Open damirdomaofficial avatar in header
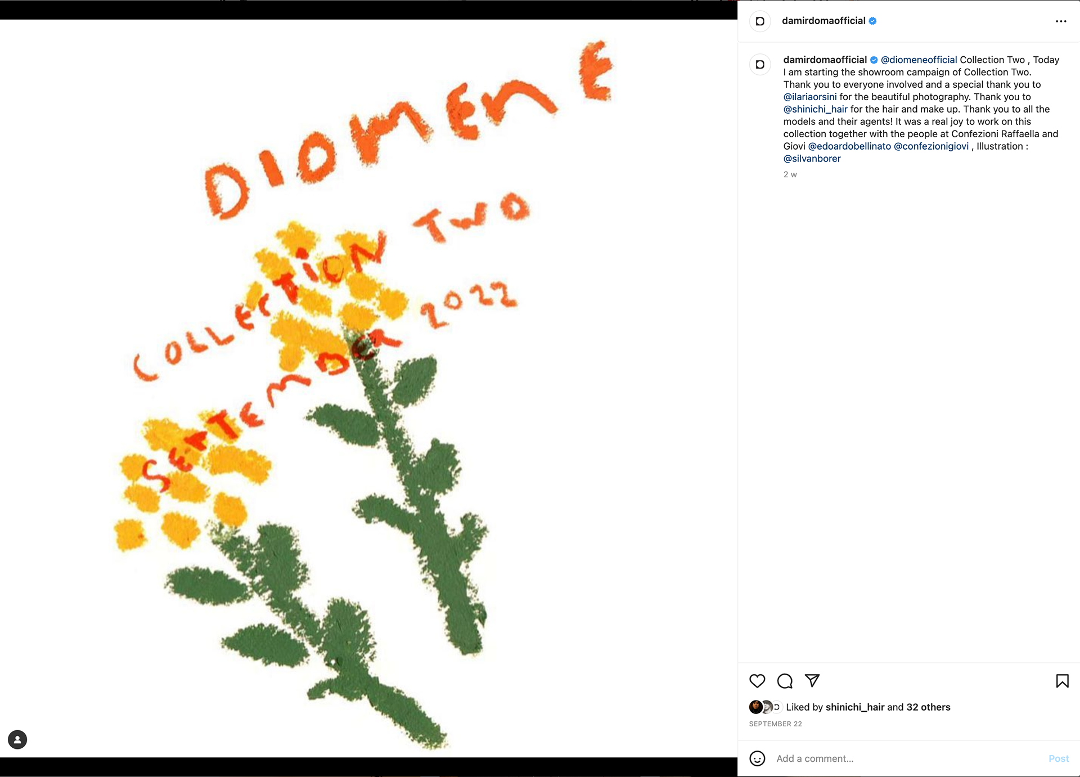Image resolution: width=1080 pixels, height=777 pixels. [760, 21]
